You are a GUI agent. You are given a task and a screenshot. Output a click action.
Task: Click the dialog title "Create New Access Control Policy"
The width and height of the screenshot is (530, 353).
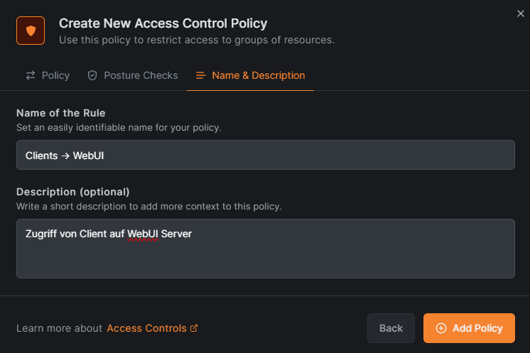click(163, 24)
